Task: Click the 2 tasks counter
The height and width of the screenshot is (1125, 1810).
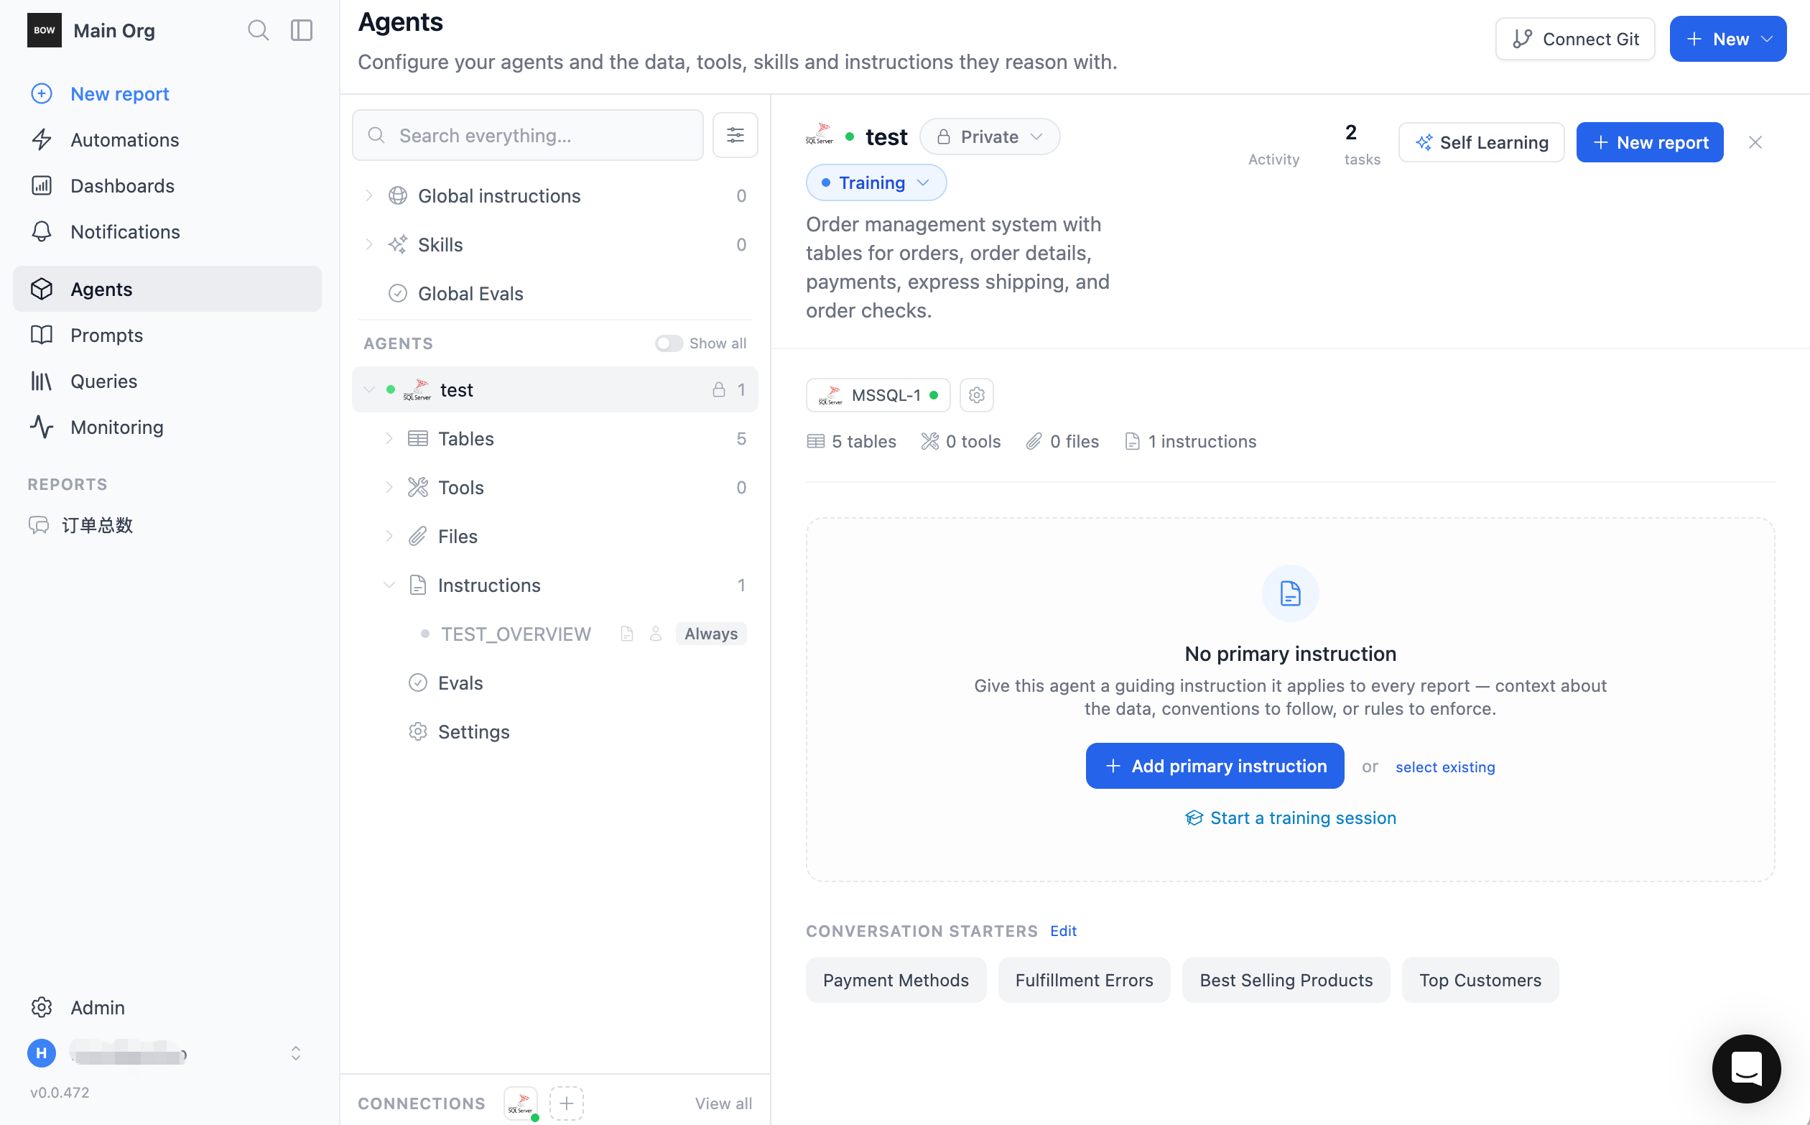Action: [1362, 144]
